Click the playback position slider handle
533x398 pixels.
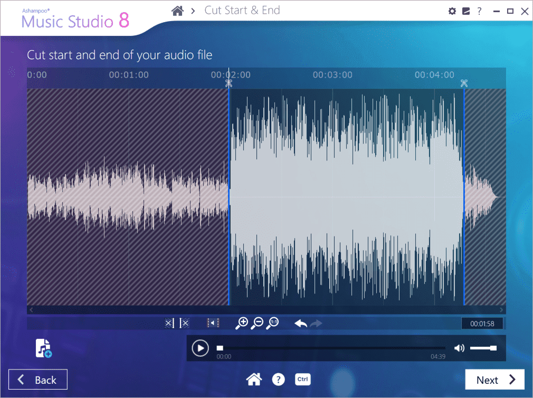[x=220, y=348]
